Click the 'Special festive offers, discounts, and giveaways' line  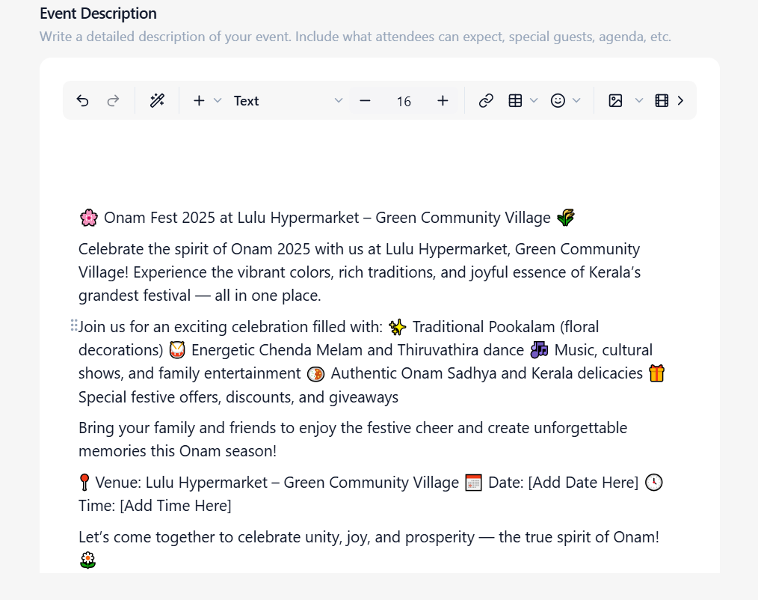(x=238, y=397)
